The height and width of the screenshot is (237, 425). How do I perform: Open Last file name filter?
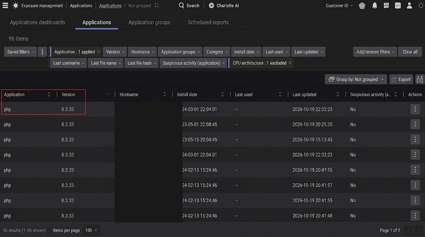click(x=105, y=63)
